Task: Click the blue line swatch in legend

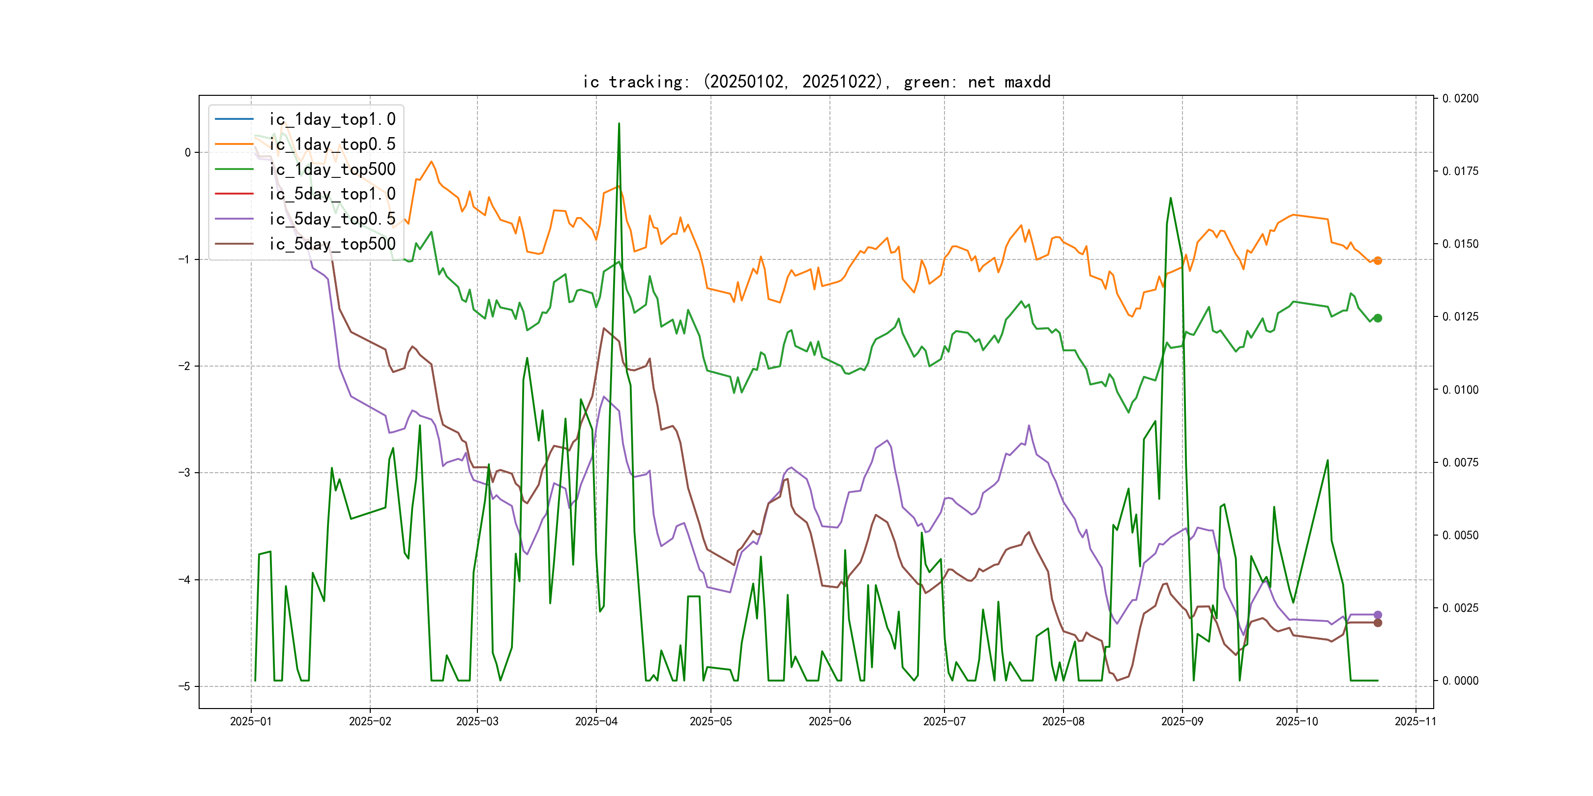Action: coord(235,118)
